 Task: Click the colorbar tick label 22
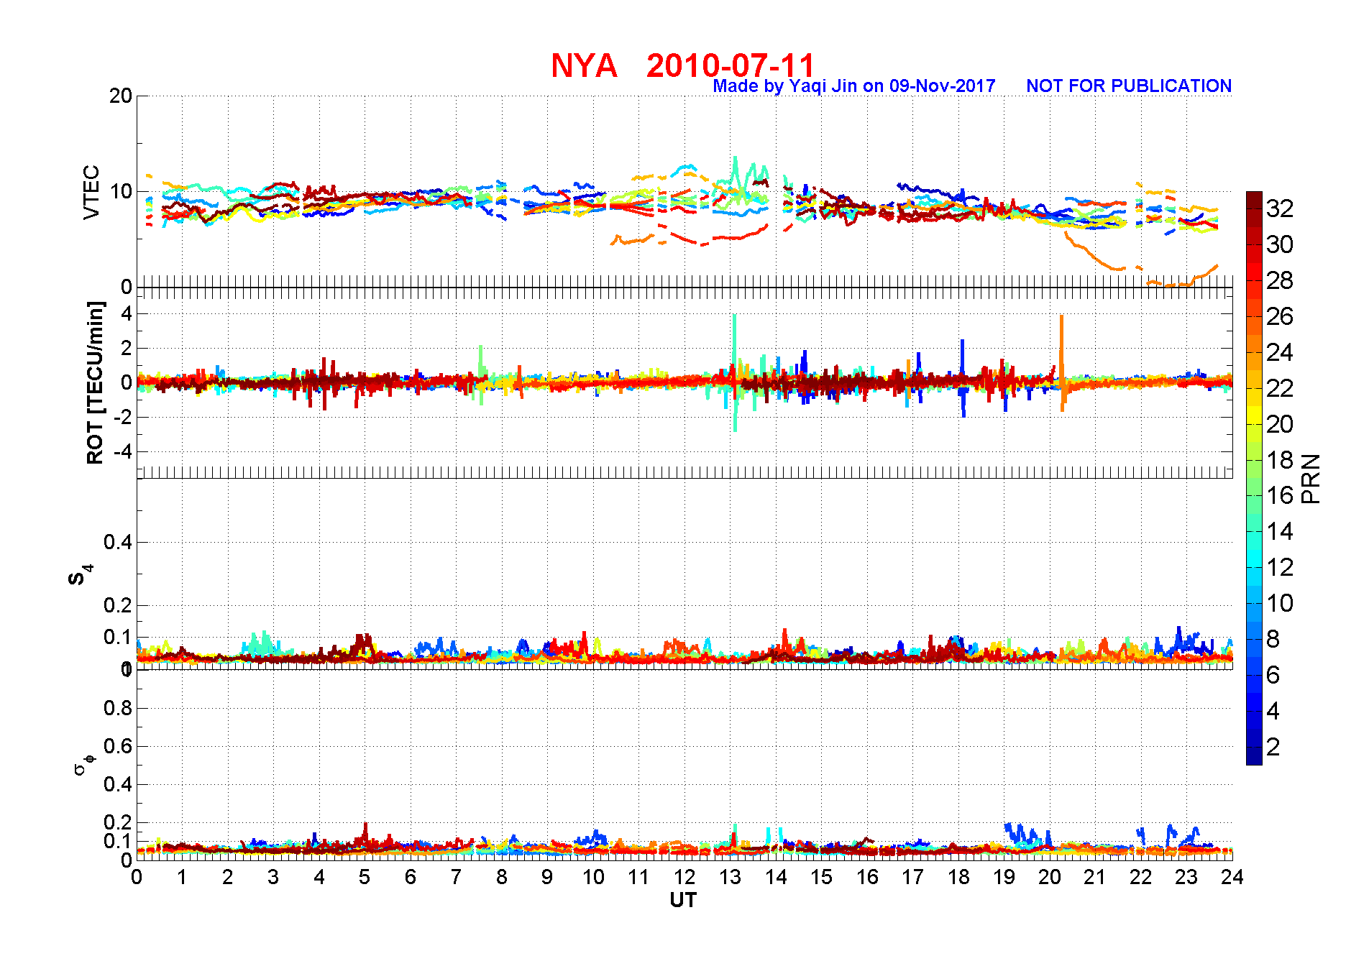(x=1280, y=388)
